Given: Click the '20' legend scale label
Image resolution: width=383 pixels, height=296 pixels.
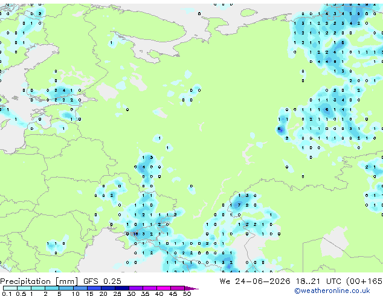Looking at the screenshot, I should [103, 294].
